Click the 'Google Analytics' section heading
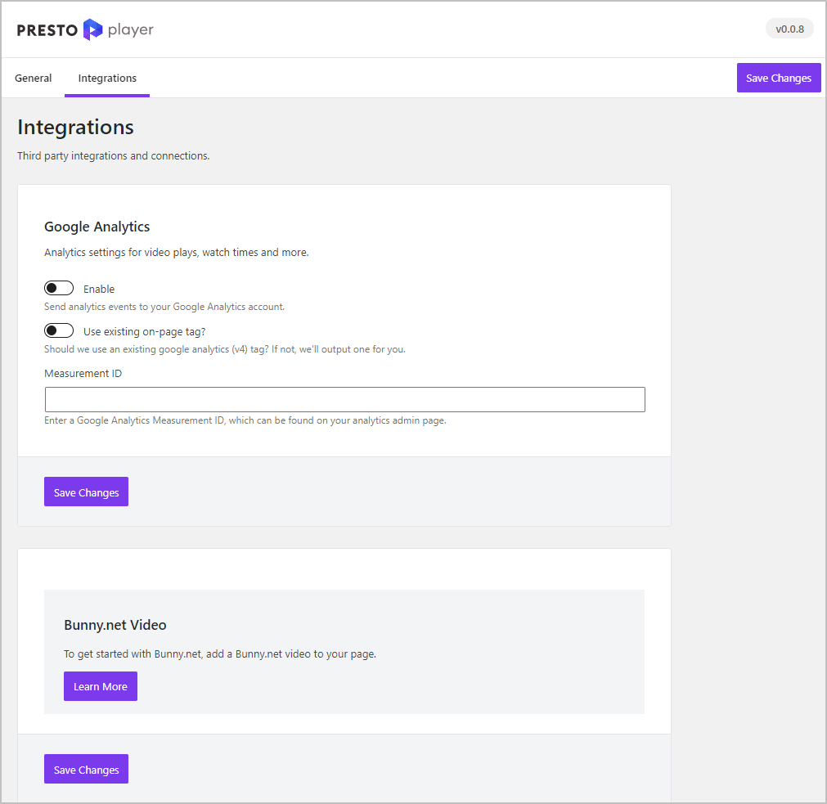 click(97, 227)
